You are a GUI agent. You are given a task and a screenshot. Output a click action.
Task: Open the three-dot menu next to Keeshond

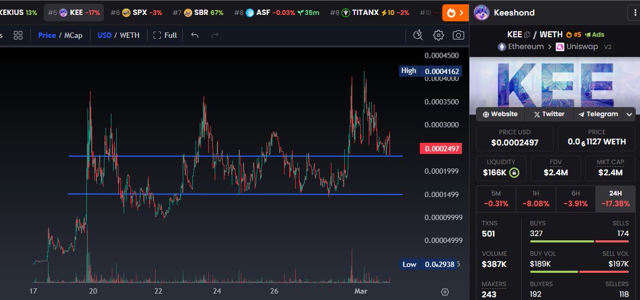click(635, 12)
